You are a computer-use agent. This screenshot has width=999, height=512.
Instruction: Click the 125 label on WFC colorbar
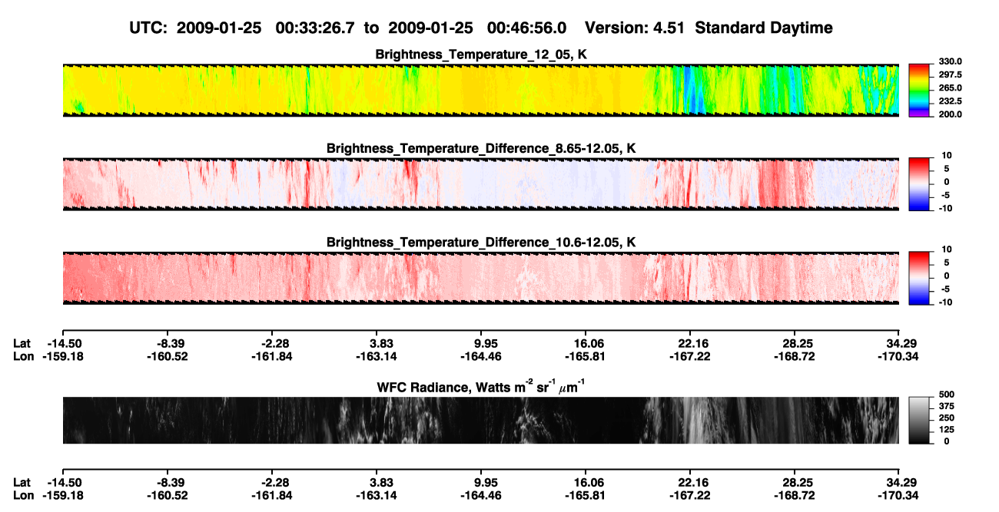point(946,430)
